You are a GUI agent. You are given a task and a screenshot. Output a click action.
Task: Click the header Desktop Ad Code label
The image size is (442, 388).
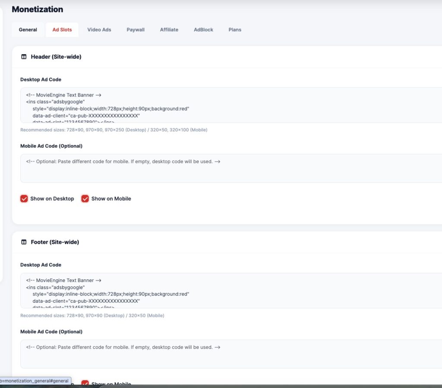41,80
